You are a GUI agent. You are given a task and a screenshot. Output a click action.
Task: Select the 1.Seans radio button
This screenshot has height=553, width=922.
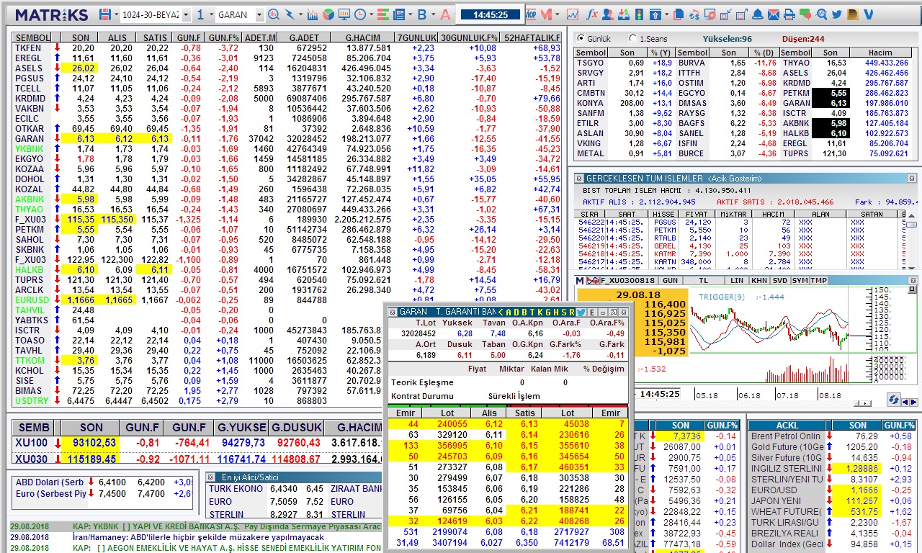(x=632, y=38)
